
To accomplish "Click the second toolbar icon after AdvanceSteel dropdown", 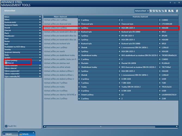I will (x=154, y=11).
